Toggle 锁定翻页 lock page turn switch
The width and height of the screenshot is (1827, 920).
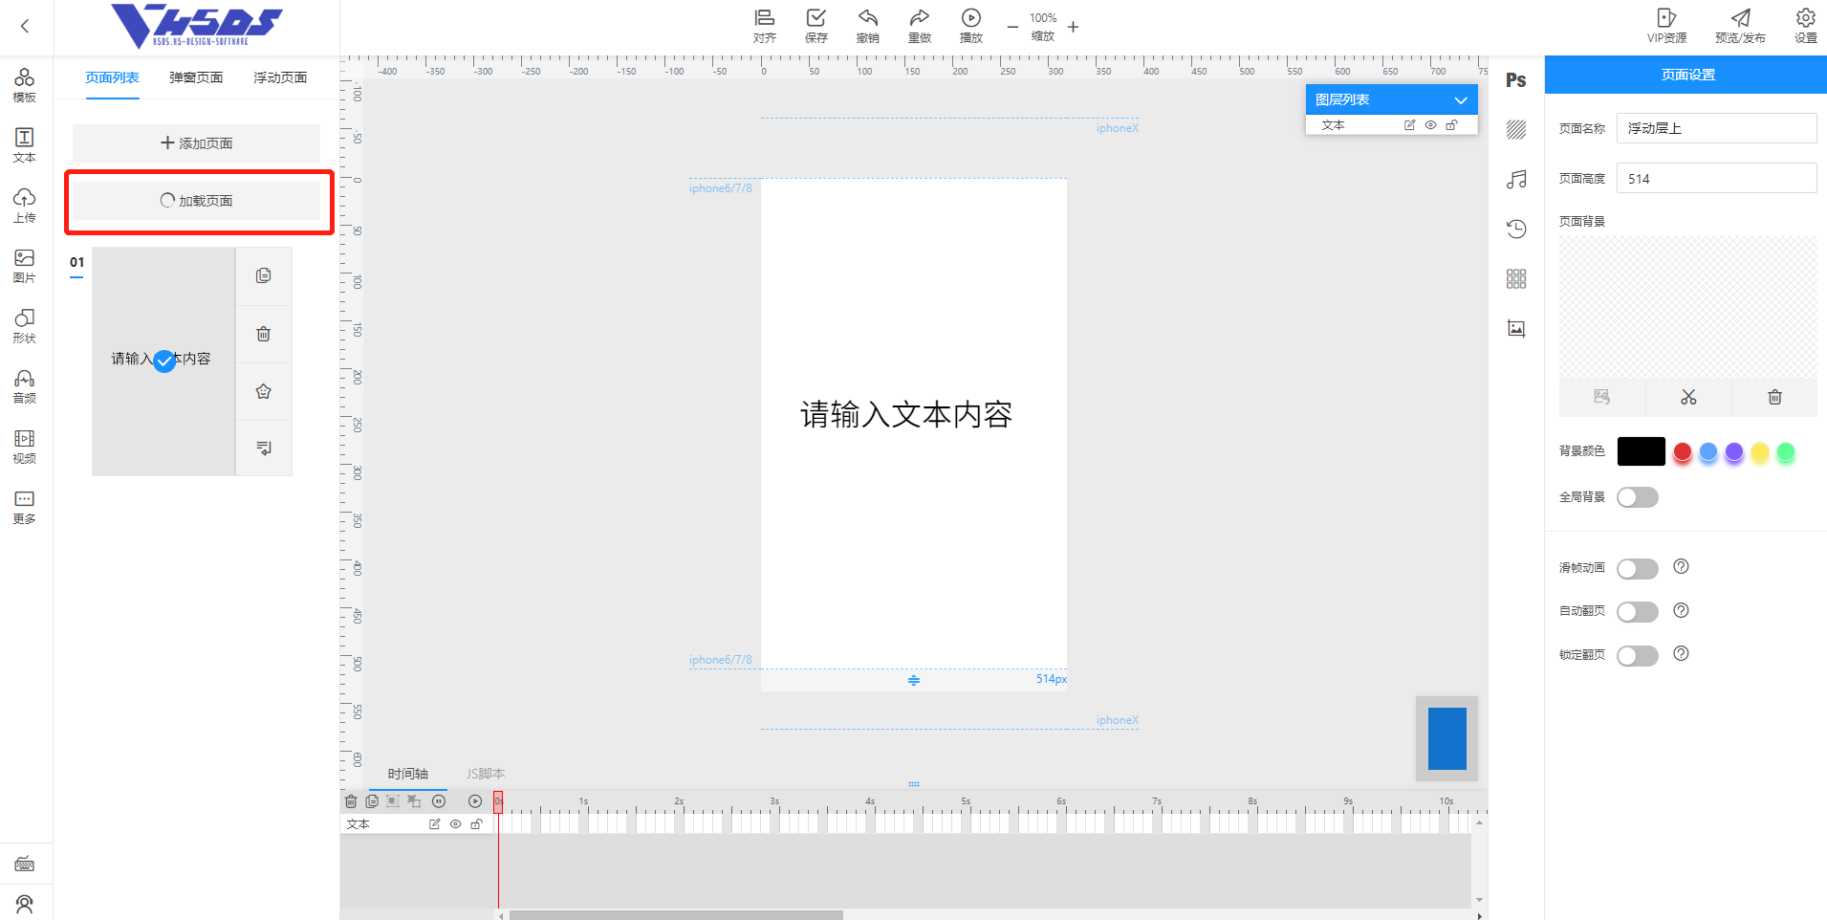point(1638,656)
